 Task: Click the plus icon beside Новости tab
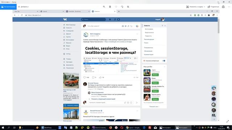(x=165, y=26)
